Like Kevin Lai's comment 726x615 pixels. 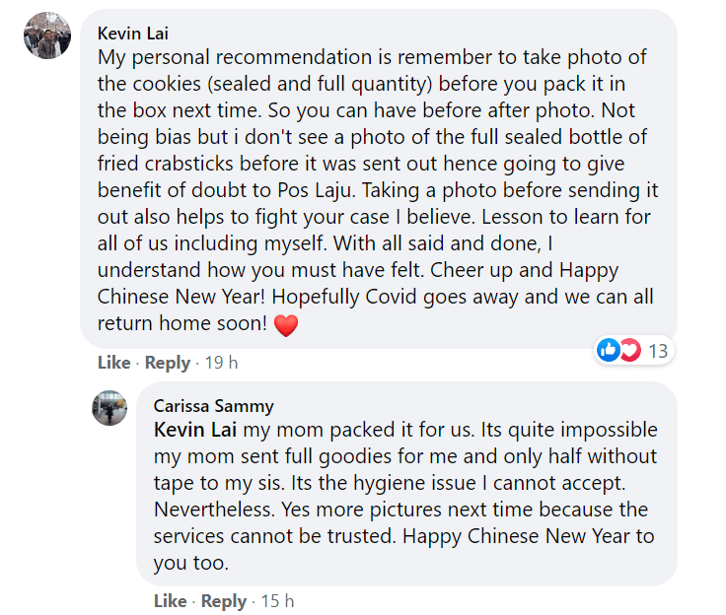click(113, 363)
